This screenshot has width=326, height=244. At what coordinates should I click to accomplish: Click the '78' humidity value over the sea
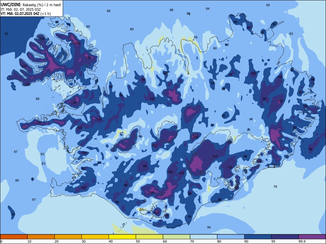pyautogui.click(x=275, y=186)
